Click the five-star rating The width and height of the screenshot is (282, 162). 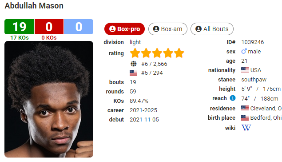[x=157, y=53]
